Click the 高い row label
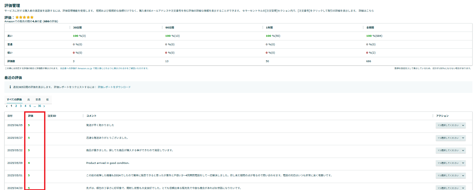Screen dimensions: 474x190 [10, 36]
